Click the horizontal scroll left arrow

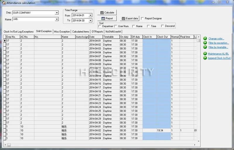pyautogui.click(x=5, y=145)
